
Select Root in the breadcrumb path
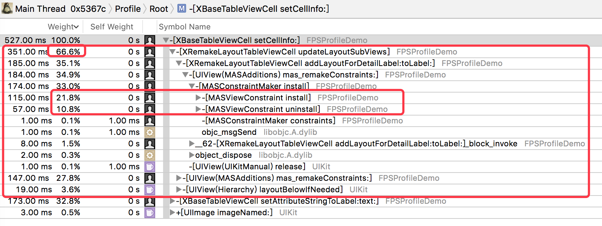click(x=159, y=9)
